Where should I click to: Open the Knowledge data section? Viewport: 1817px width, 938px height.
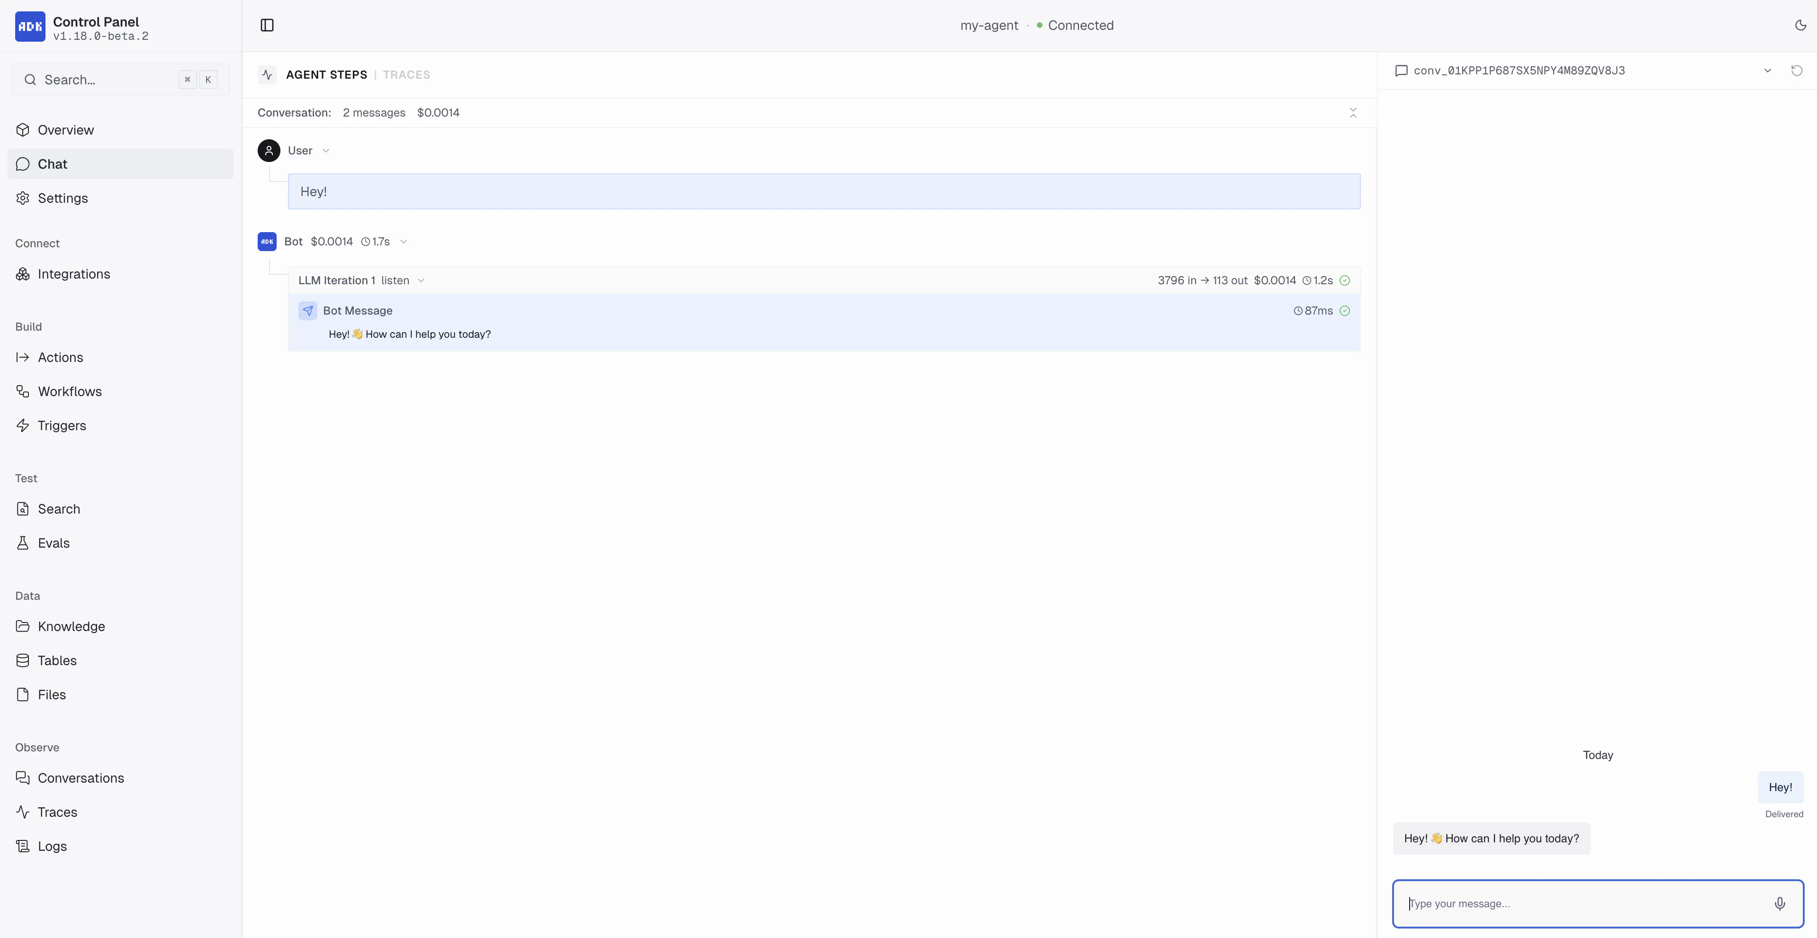pos(71,626)
